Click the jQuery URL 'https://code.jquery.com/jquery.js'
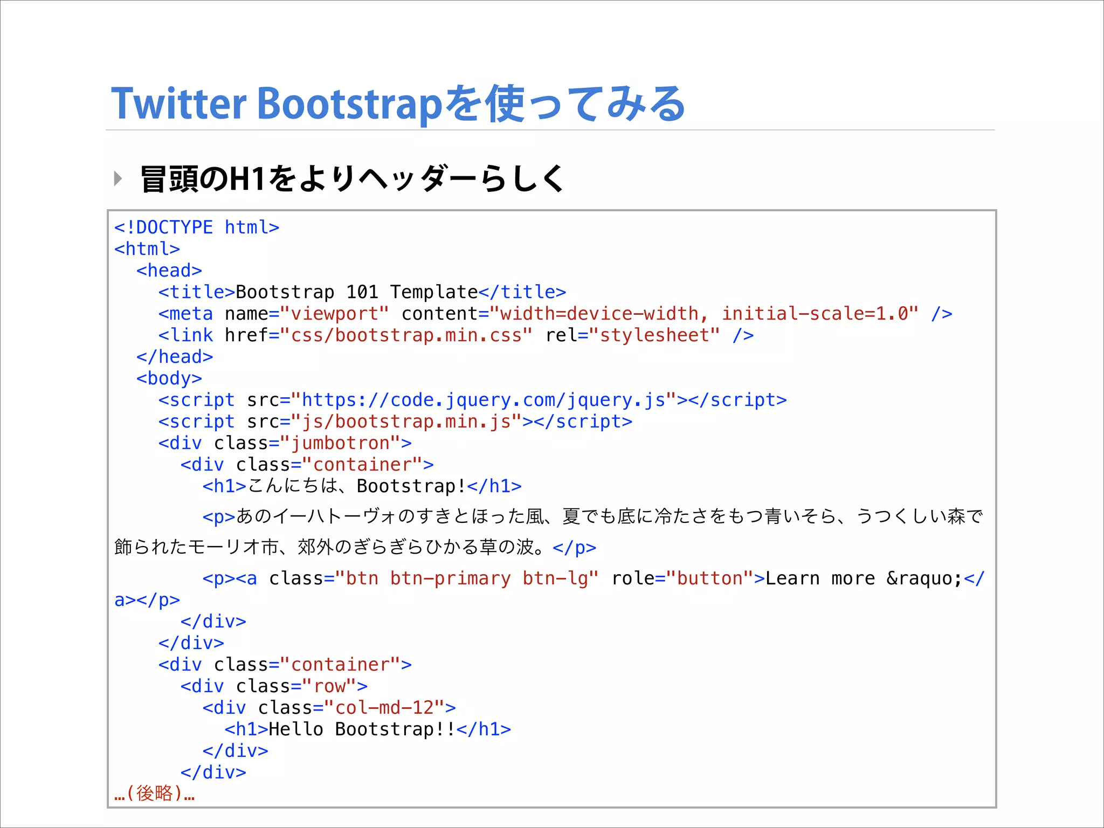Image resolution: width=1104 pixels, height=828 pixels. [484, 400]
